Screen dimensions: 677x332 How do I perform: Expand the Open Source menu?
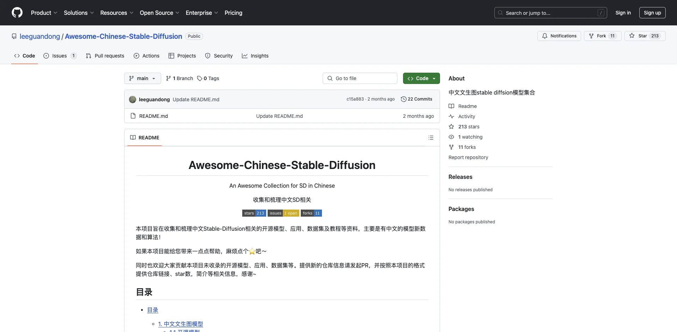160,13
